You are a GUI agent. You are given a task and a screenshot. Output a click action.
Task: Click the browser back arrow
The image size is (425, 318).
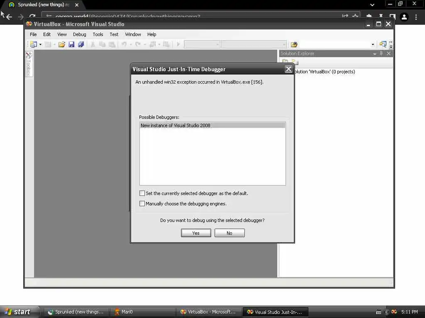click(9, 17)
